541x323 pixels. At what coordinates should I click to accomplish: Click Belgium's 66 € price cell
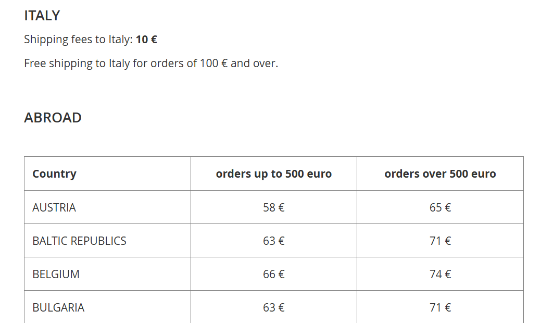click(x=274, y=274)
